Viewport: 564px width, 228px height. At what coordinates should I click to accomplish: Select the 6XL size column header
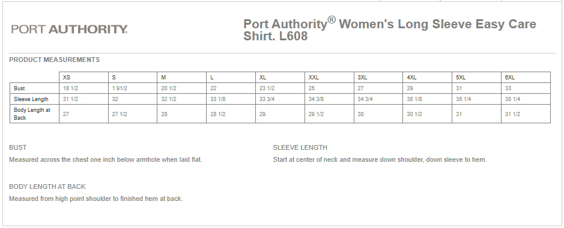[510, 78]
